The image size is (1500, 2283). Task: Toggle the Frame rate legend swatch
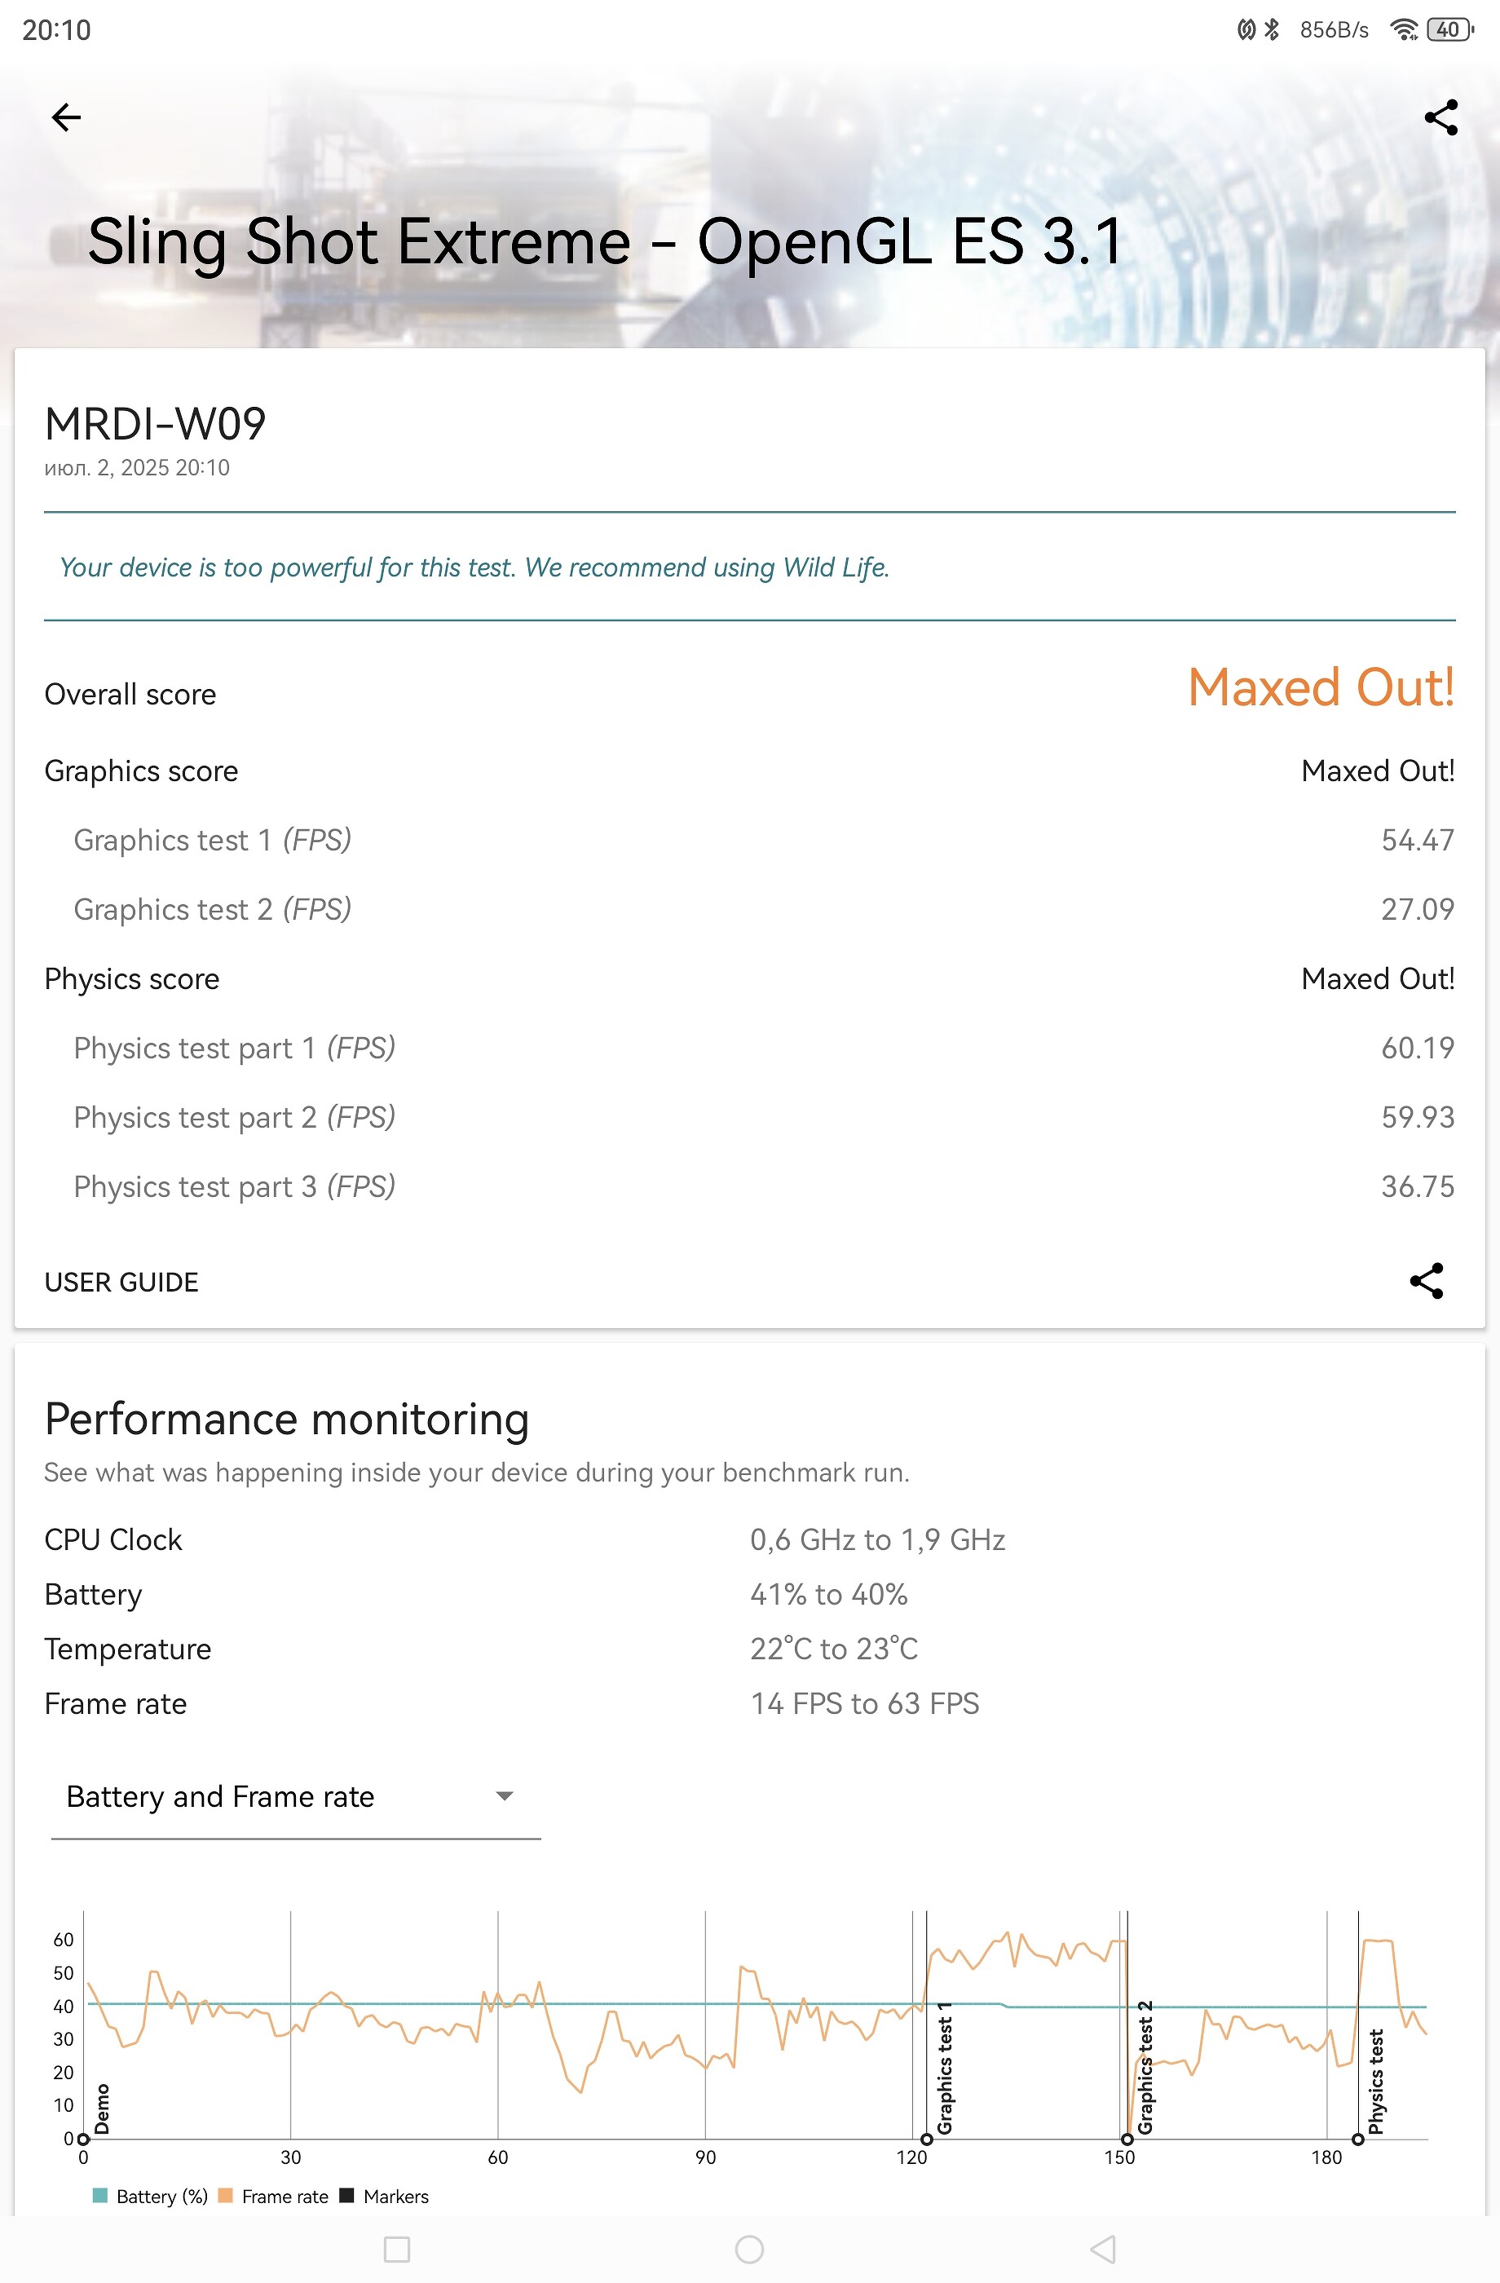click(227, 2196)
